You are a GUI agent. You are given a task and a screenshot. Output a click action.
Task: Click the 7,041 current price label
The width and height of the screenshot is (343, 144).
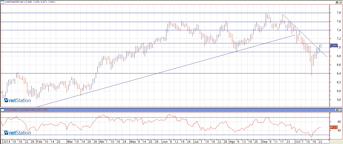[333, 45]
